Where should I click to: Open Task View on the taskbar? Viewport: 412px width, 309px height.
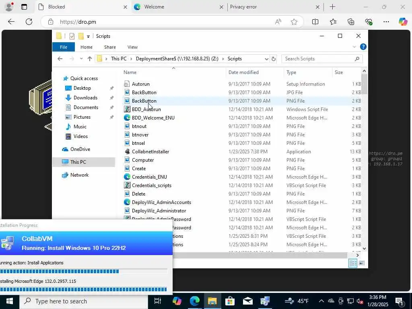157,301
